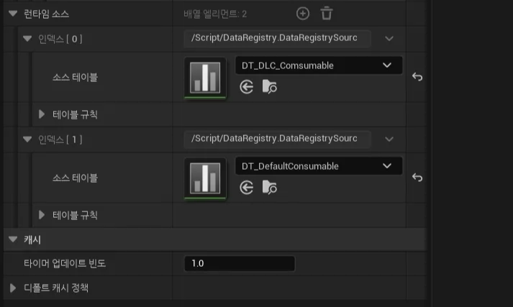
Task: Reset the DT_DLC_Comsumable source table to default
Action: pos(417,77)
